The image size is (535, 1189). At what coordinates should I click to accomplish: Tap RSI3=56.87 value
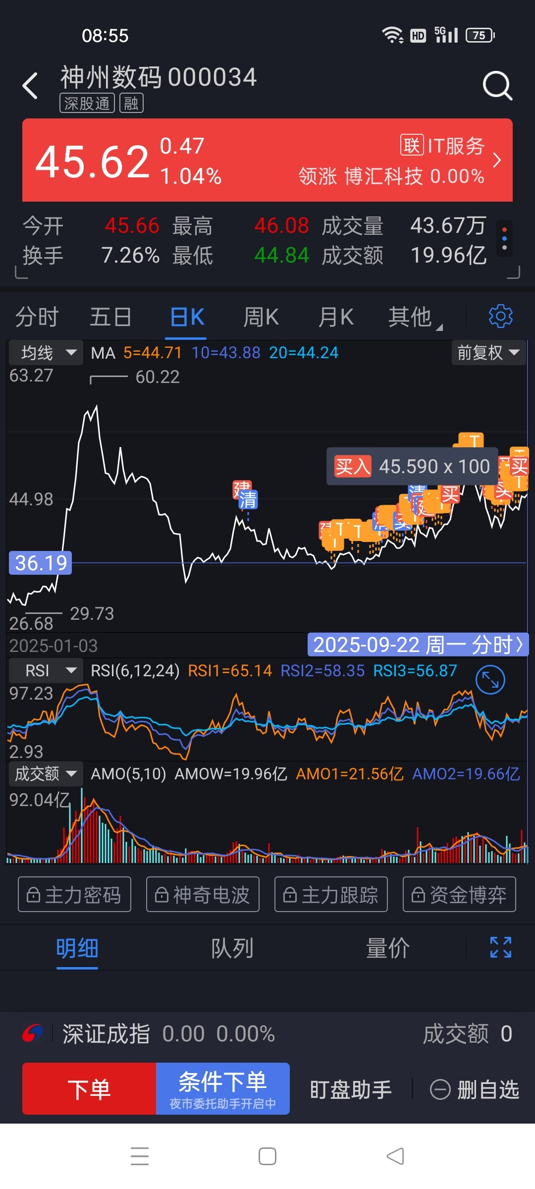[x=415, y=670]
